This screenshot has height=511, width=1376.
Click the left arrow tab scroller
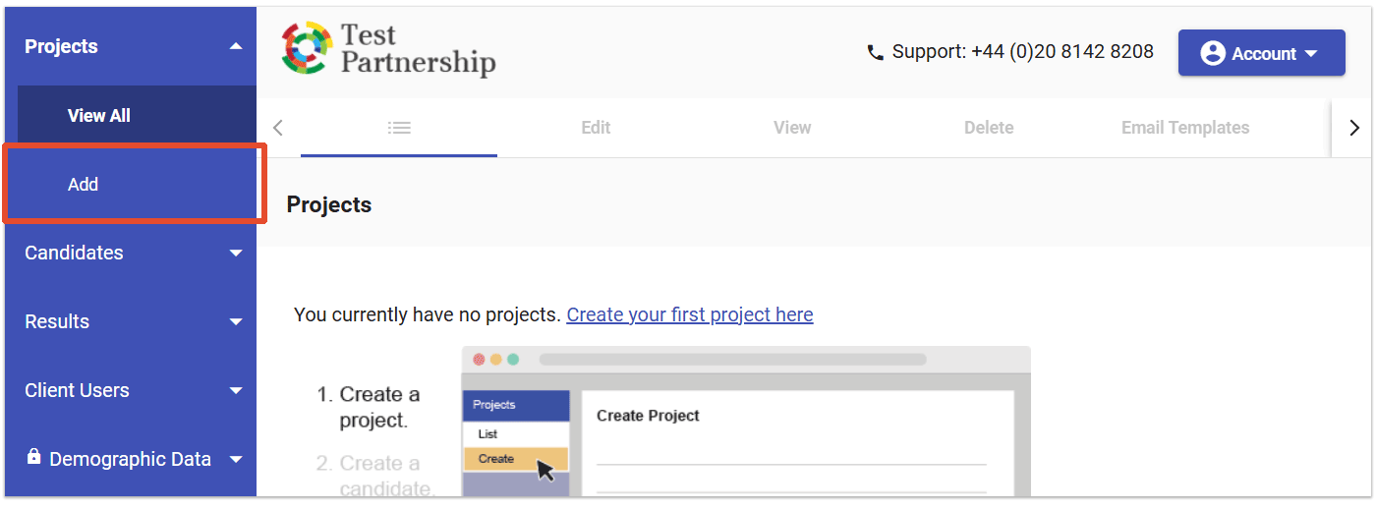pos(278,128)
